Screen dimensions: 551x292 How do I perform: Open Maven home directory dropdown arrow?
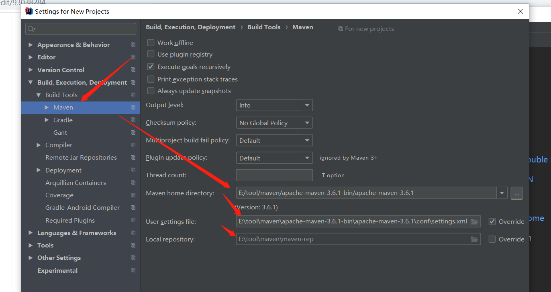coord(502,193)
